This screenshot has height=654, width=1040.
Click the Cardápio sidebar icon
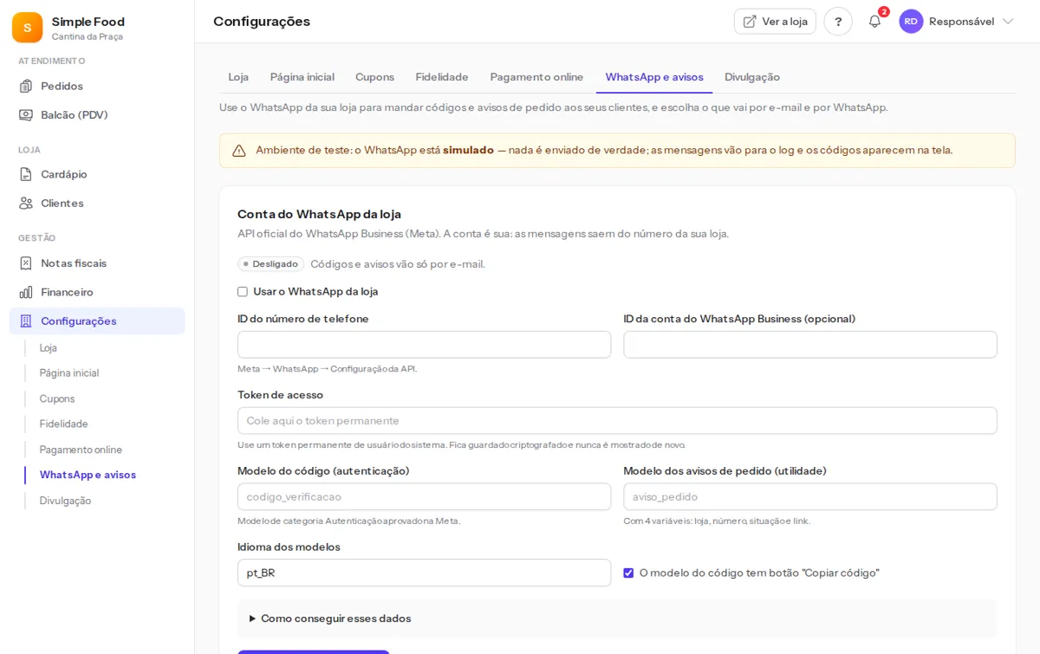point(26,174)
